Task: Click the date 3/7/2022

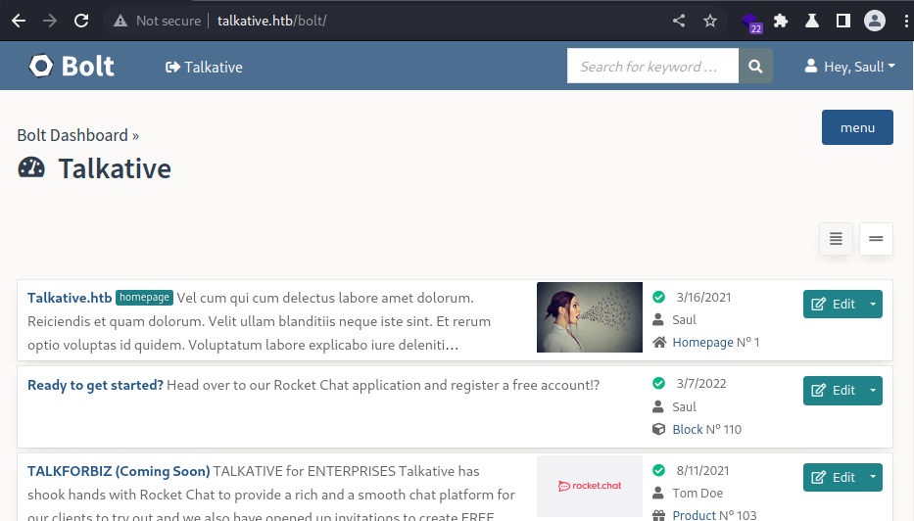Action: click(701, 384)
